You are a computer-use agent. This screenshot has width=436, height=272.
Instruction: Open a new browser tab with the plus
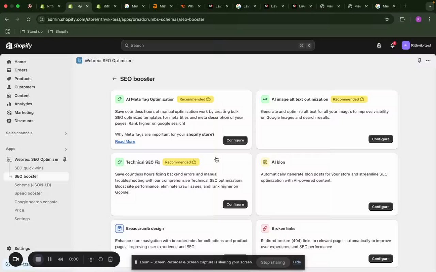[405, 6]
